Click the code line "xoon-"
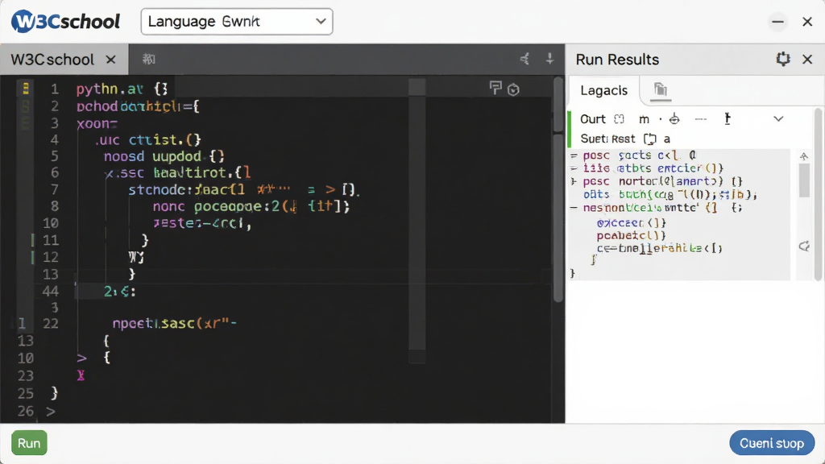 point(97,123)
